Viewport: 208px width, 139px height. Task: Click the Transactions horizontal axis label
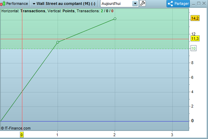[33, 11]
